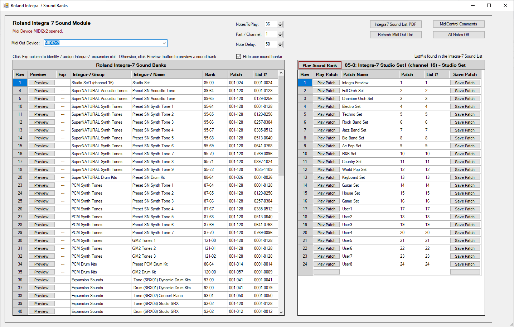Screen dimensions: 514x329
Task: Click the Part / Channel value field
Action: click(x=271, y=34)
